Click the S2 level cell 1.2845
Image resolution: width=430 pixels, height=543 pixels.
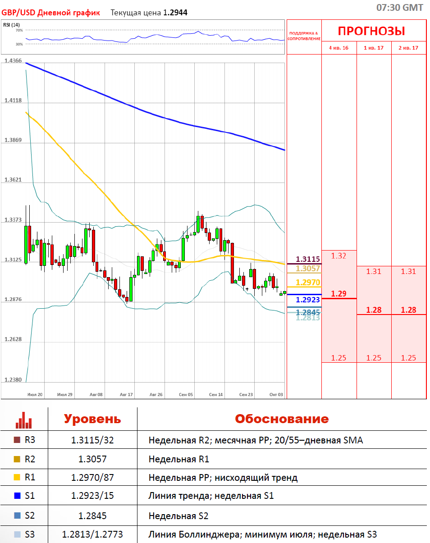click(92, 516)
